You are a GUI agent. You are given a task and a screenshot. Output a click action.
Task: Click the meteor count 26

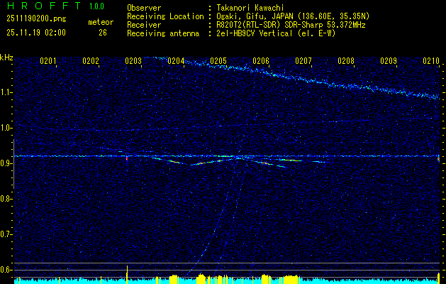coord(103,33)
